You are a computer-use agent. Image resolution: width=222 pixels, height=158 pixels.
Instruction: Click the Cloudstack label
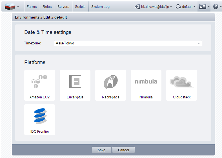182,97
